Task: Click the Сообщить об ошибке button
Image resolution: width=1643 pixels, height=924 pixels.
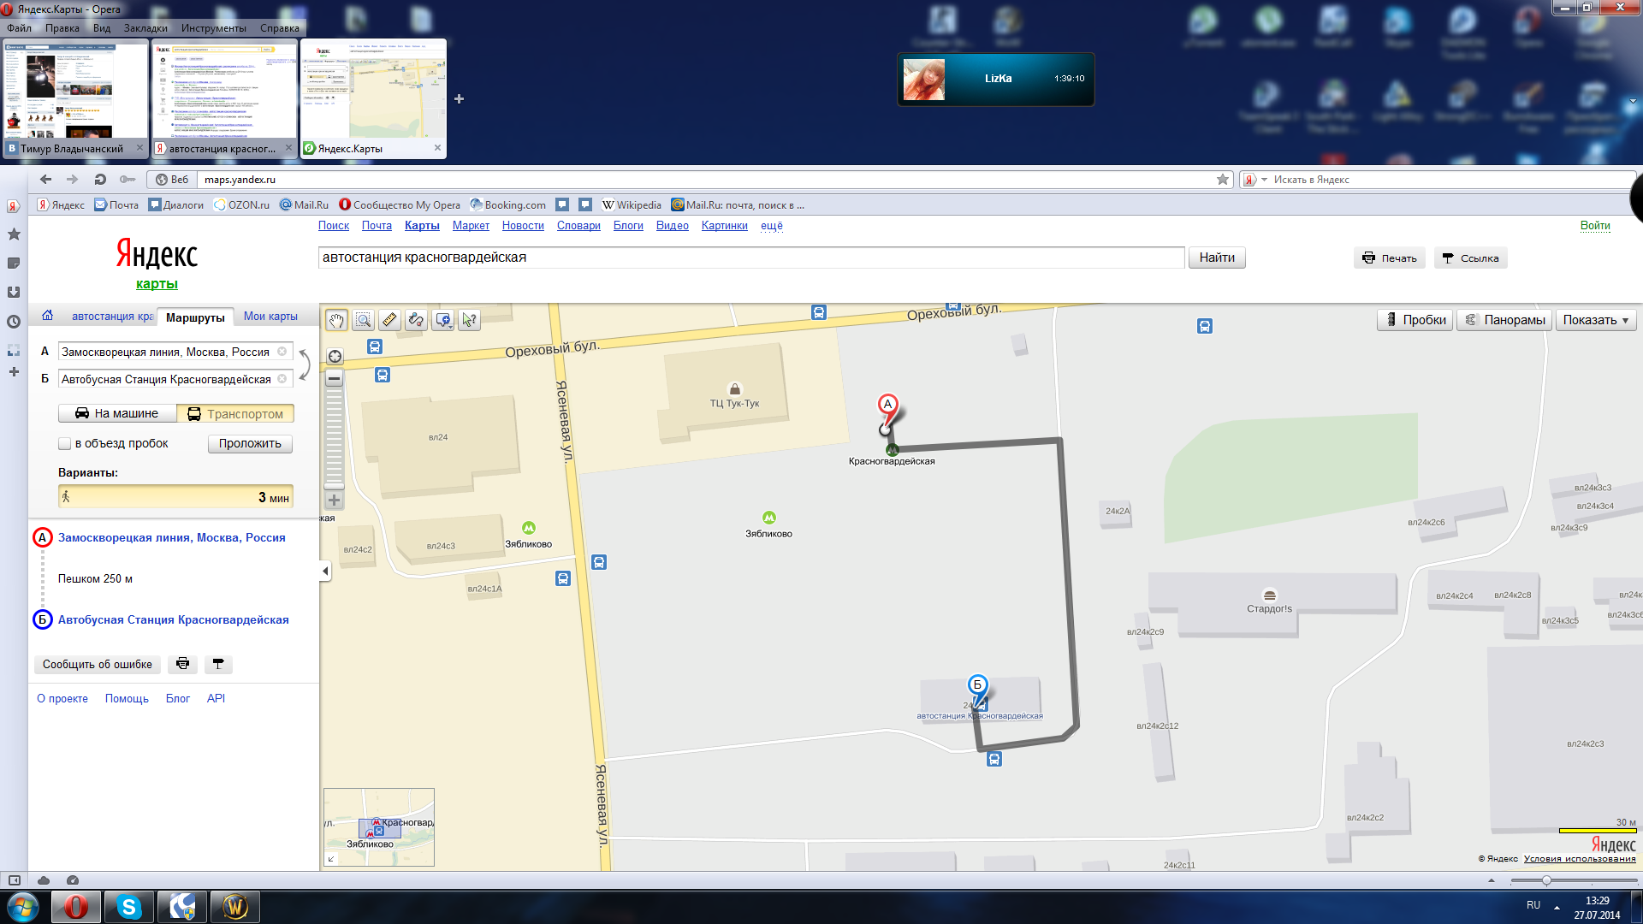Action: point(98,664)
